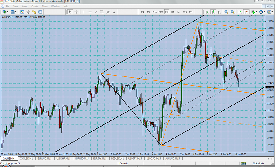Switch chart to H4 timeframe
275x167 pixels.
pyautogui.click(x=172, y=12)
